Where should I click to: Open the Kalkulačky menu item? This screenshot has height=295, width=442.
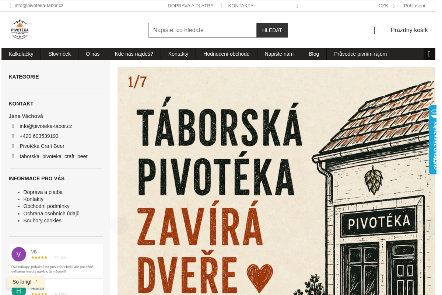tap(21, 54)
